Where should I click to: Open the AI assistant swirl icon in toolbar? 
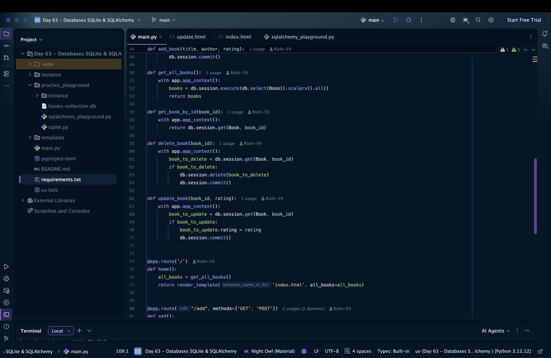[452, 20]
